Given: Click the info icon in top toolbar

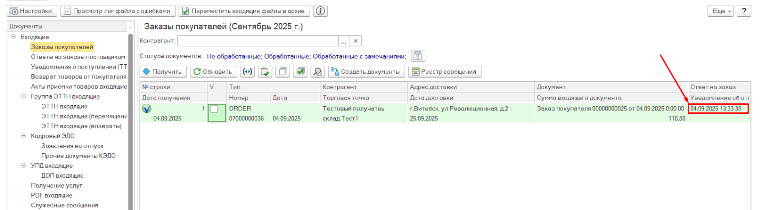Looking at the screenshot, I should (x=321, y=11).
